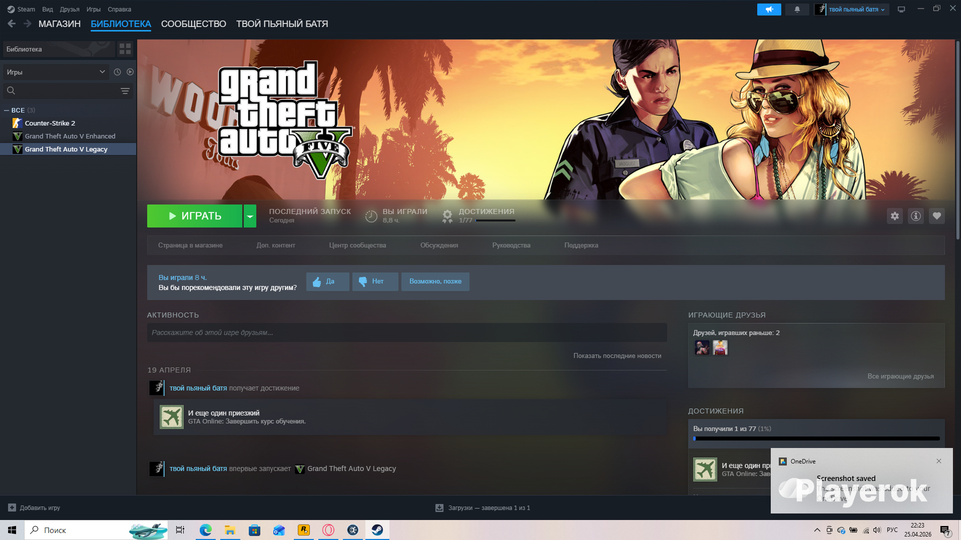Click Добавить игру
Screen dimensions: 961x540
pyautogui.click(x=34, y=508)
